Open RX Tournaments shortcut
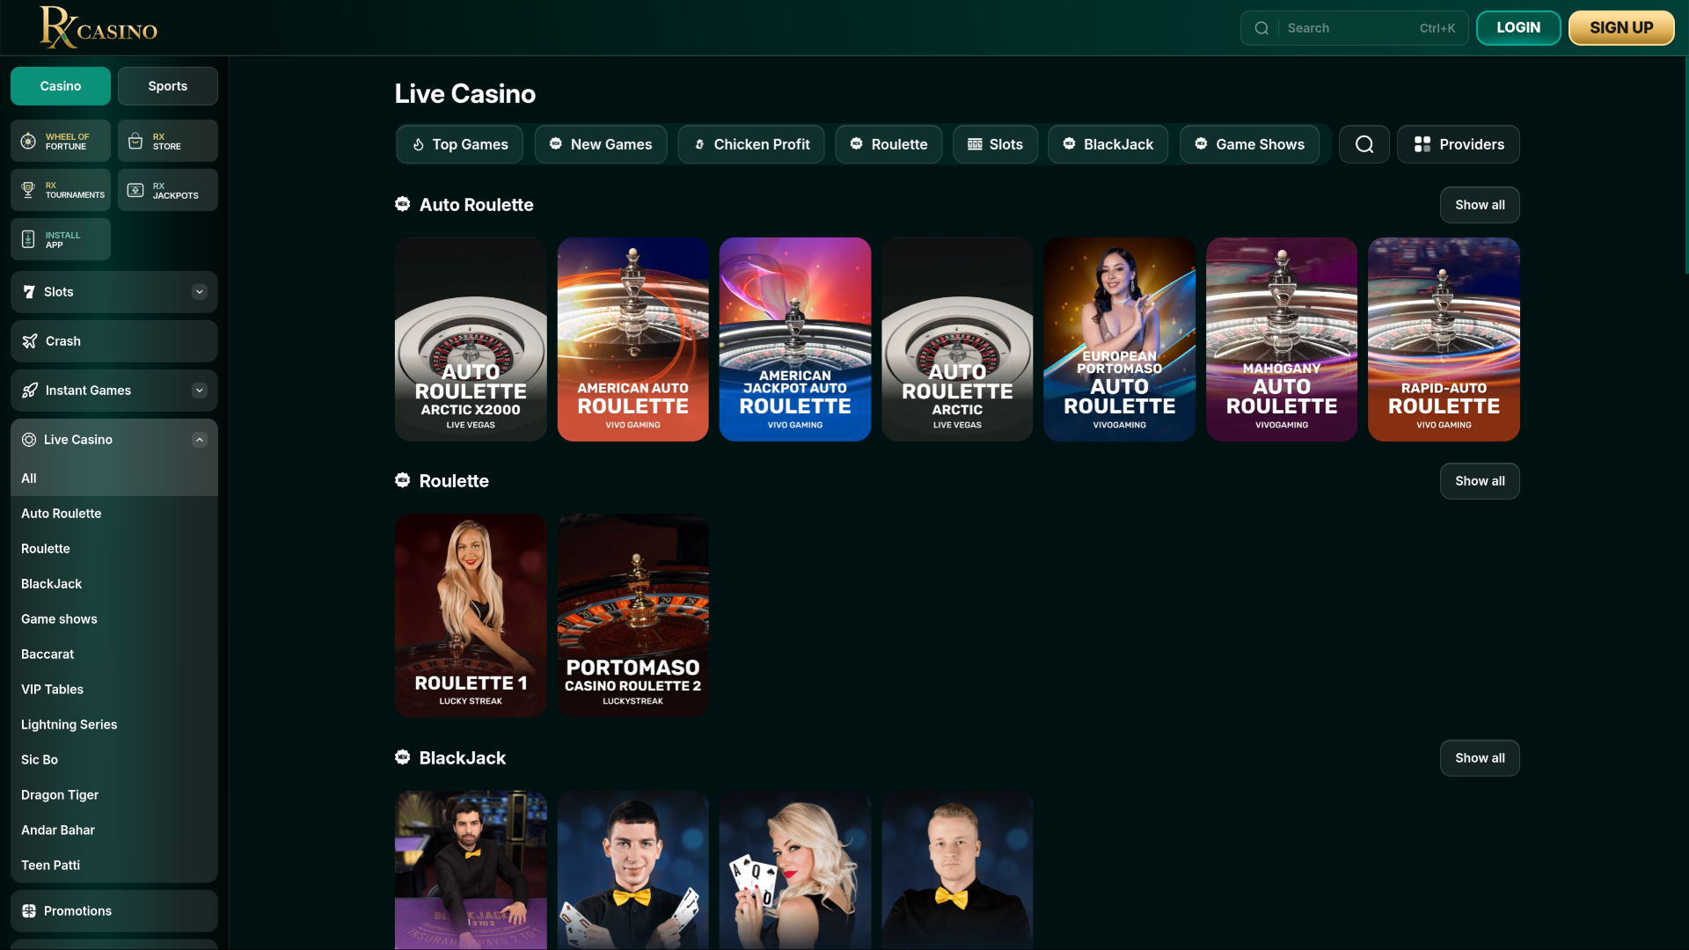 point(61,190)
